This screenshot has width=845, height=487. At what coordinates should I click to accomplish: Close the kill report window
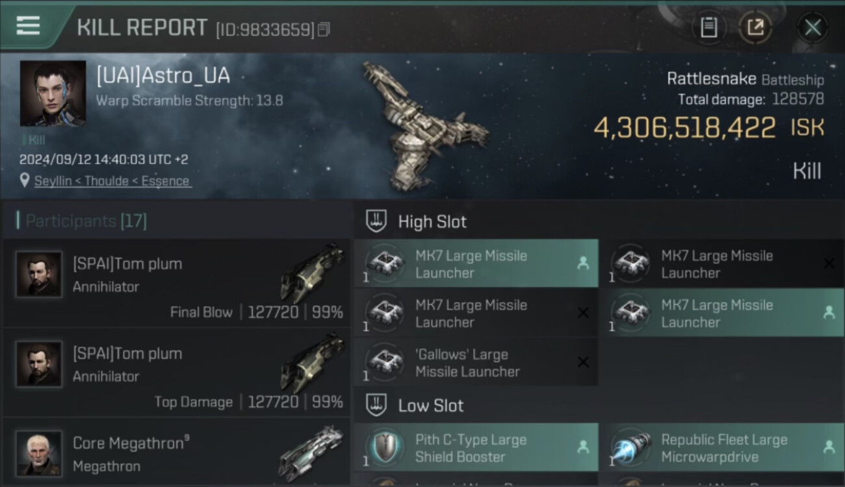812,27
